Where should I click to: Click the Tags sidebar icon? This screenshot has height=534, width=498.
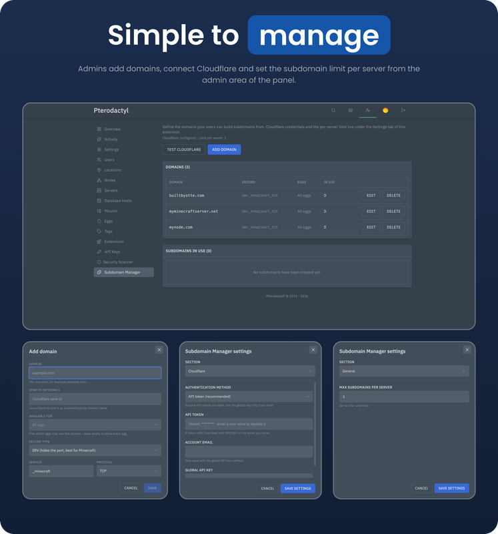99,231
